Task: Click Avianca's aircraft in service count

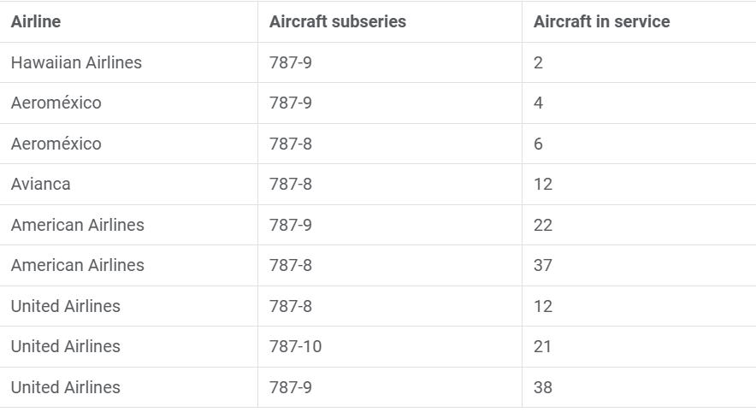Action: [542, 184]
